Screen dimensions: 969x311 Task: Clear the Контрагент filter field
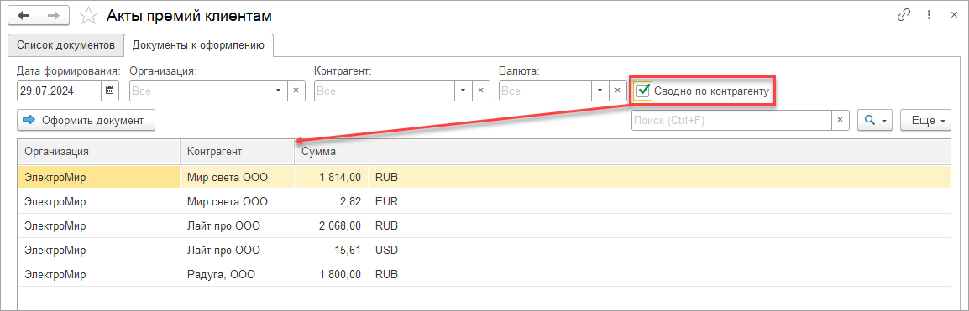coord(480,91)
